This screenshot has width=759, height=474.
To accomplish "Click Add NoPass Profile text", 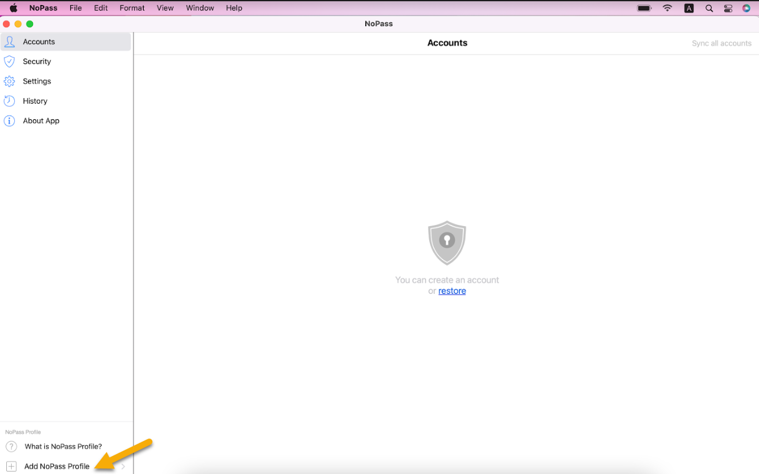I will pos(57,467).
